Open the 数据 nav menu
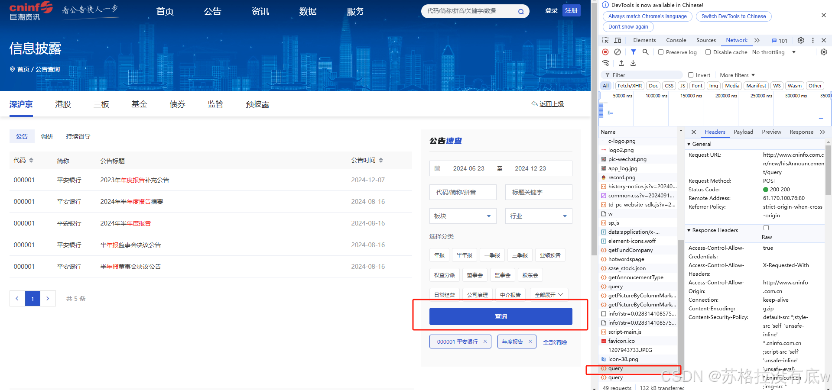This screenshot has width=832, height=390. [x=308, y=11]
